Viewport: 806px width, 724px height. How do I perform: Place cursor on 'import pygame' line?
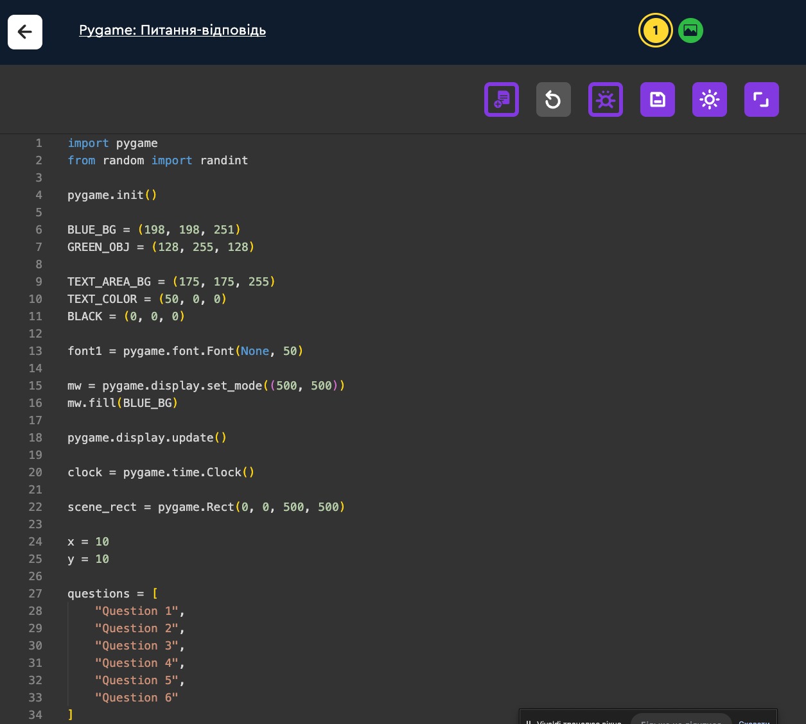(x=112, y=143)
